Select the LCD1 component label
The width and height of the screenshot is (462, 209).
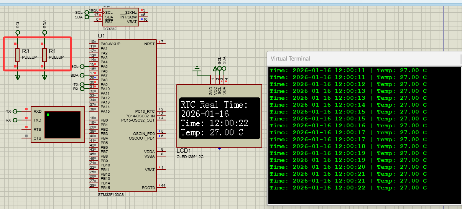[x=184, y=151]
